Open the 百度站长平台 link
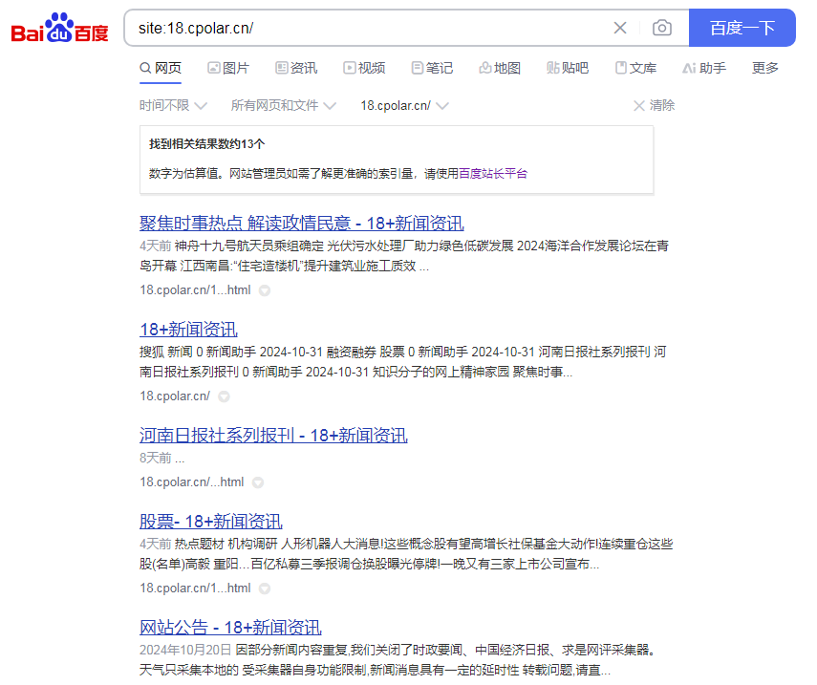This screenshot has width=817, height=685. 493,174
